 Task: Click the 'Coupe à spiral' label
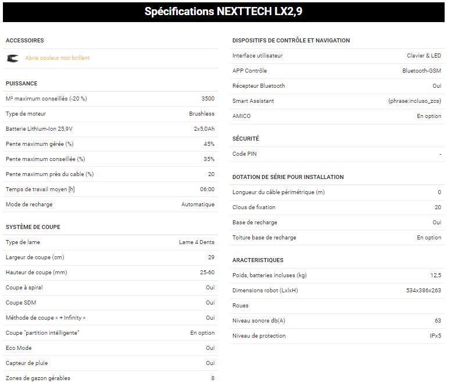tap(24, 288)
